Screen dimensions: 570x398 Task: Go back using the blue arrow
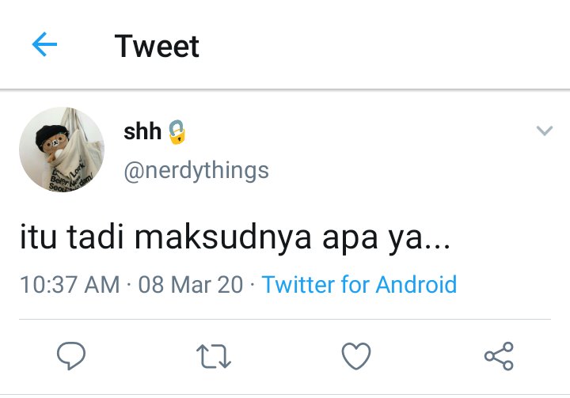[44, 44]
